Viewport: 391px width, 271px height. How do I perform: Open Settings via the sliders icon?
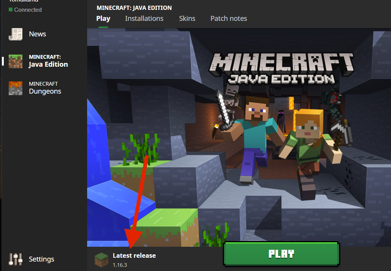[x=16, y=259]
